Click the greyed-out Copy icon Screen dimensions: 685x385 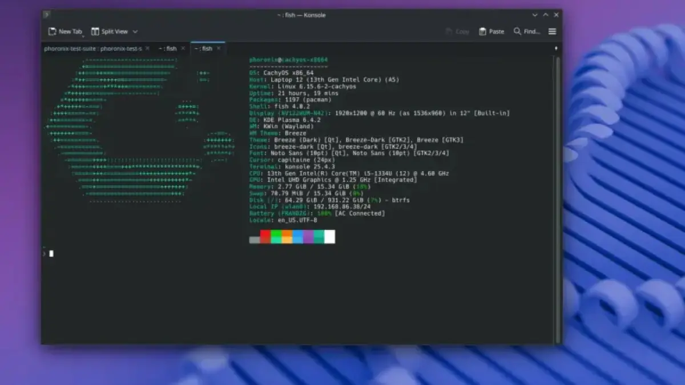(449, 31)
